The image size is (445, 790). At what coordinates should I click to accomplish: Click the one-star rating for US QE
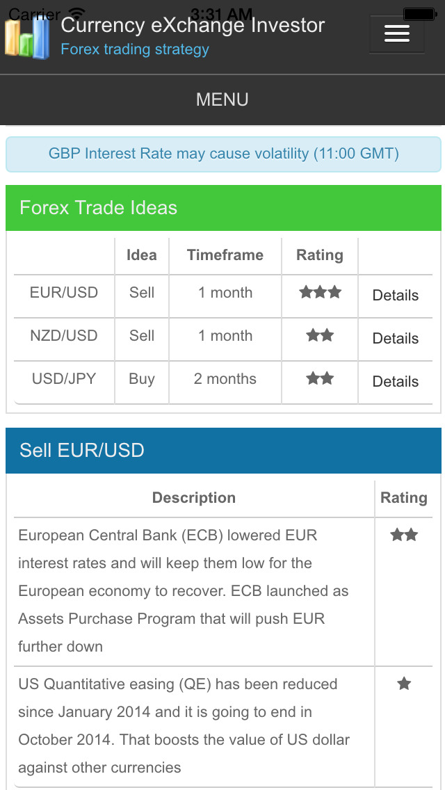403,684
